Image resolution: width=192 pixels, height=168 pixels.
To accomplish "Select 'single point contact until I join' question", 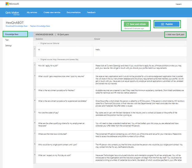I will point(65,147).
